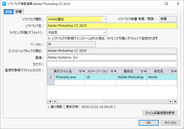Click the right scroll arrow of the grid

[171, 102]
